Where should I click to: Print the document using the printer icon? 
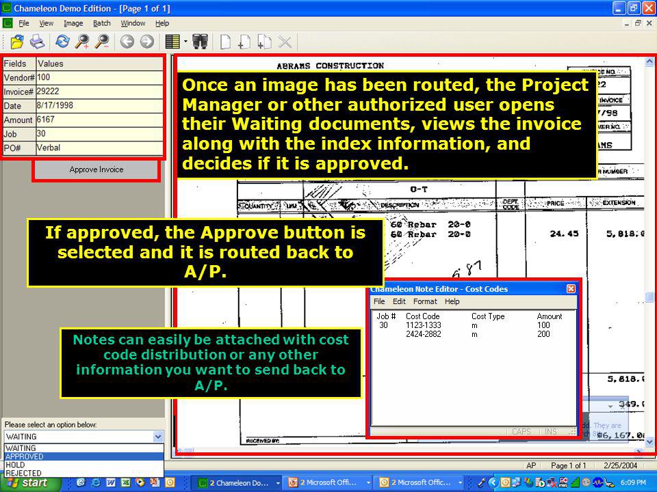[x=37, y=42]
